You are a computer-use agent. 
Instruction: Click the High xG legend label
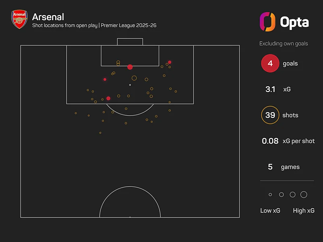304,211
